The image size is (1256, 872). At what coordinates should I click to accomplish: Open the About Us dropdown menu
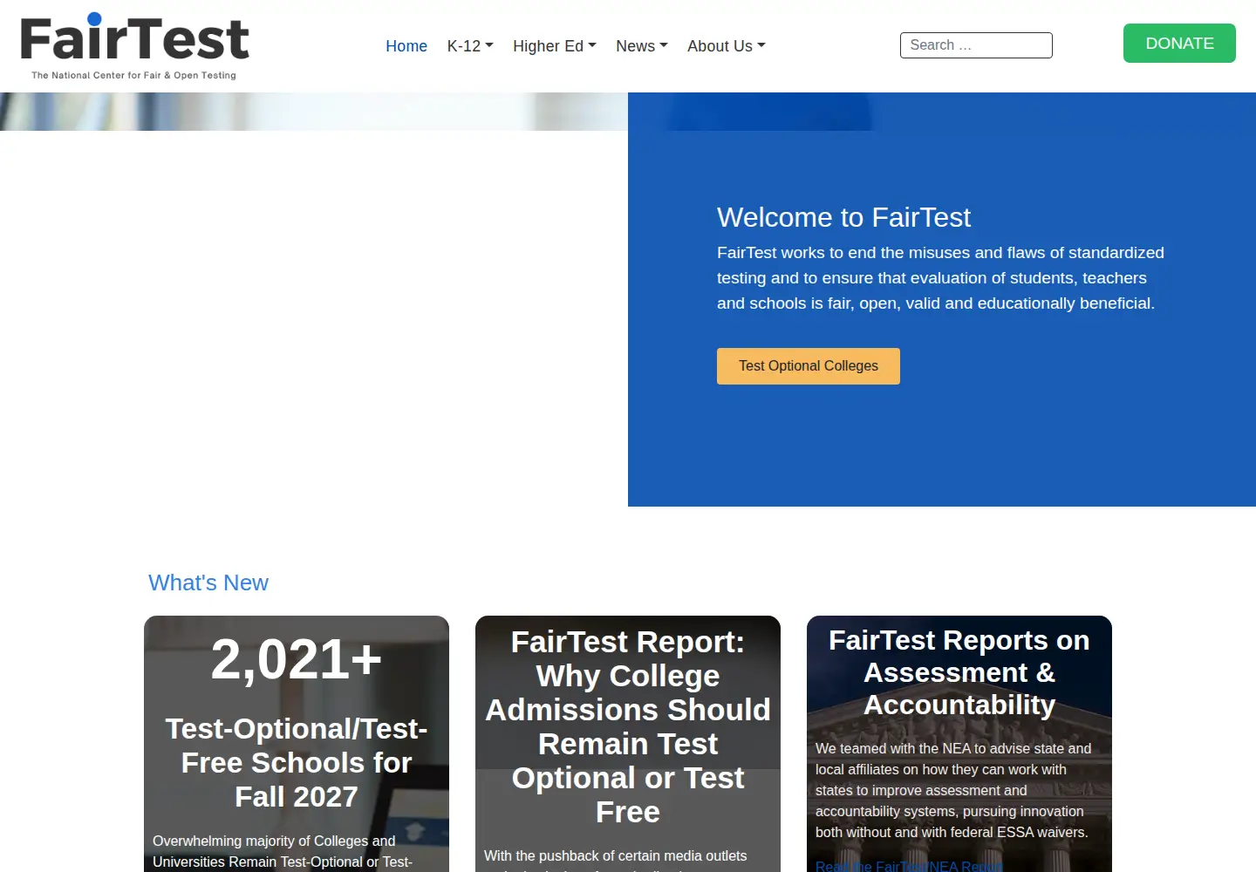click(727, 46)
